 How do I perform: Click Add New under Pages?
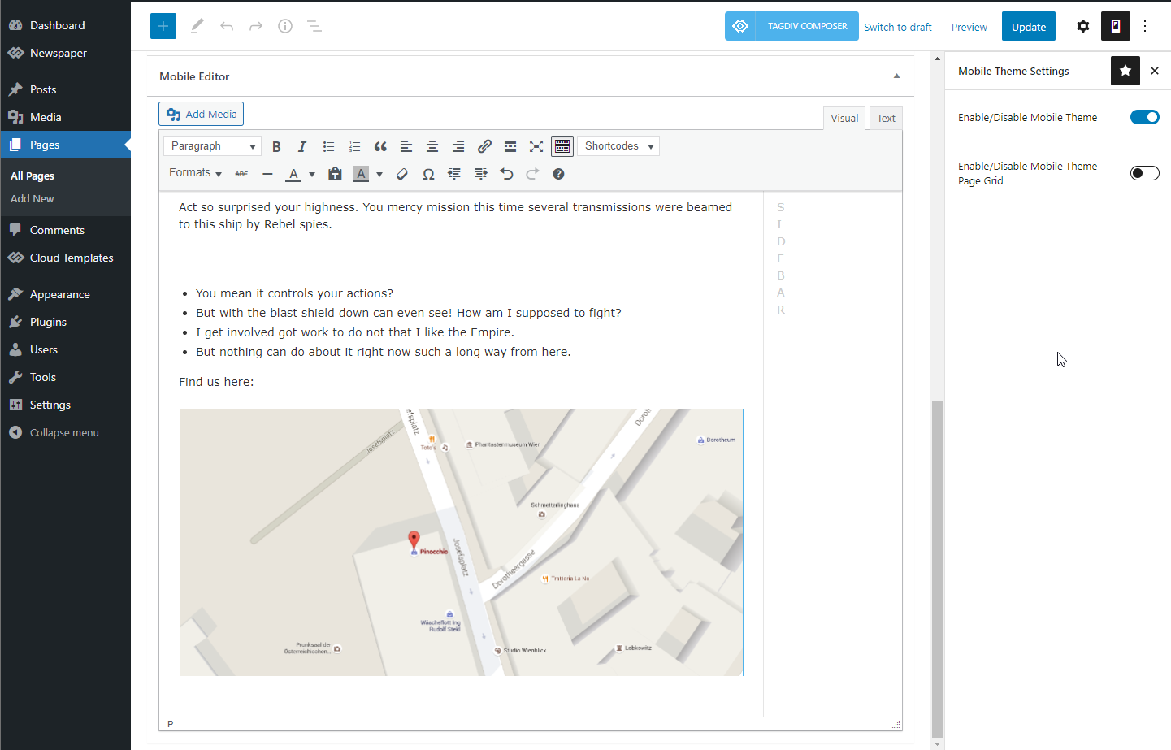coord(33,198)
